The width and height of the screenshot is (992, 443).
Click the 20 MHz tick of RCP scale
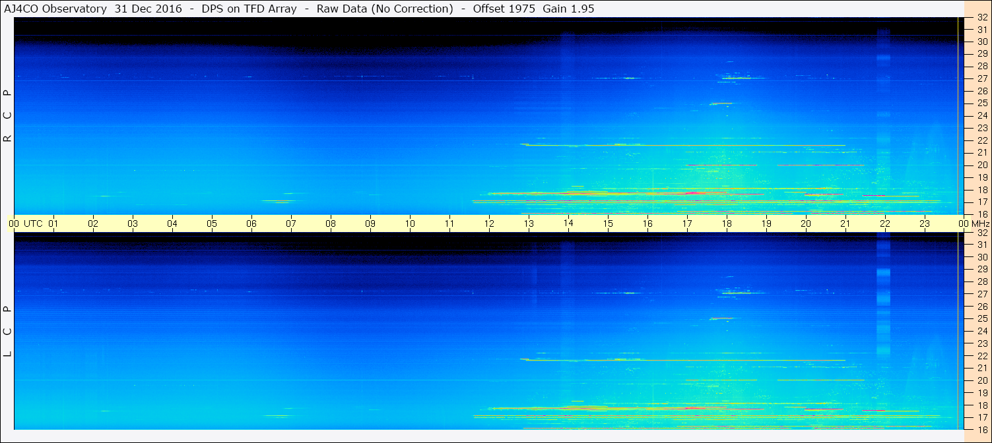coord(982,165)
